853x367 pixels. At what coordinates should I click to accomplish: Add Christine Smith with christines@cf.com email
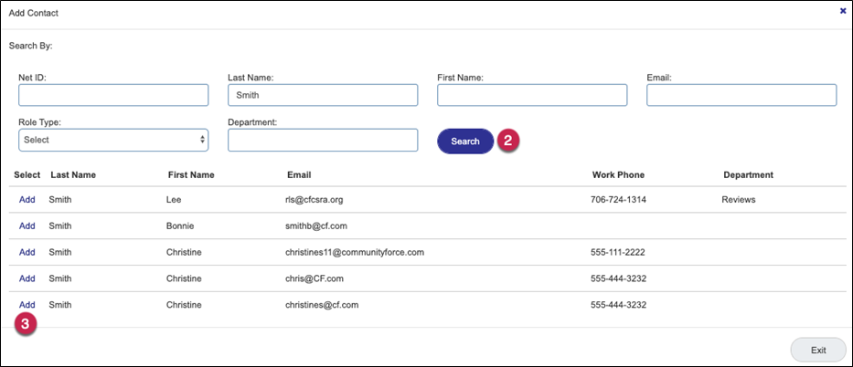tap(27, 305)
